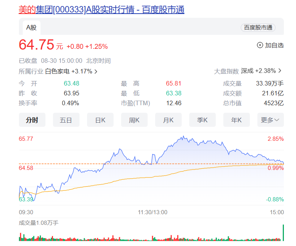Click the chart axis label 63.39

click(26, 199)
